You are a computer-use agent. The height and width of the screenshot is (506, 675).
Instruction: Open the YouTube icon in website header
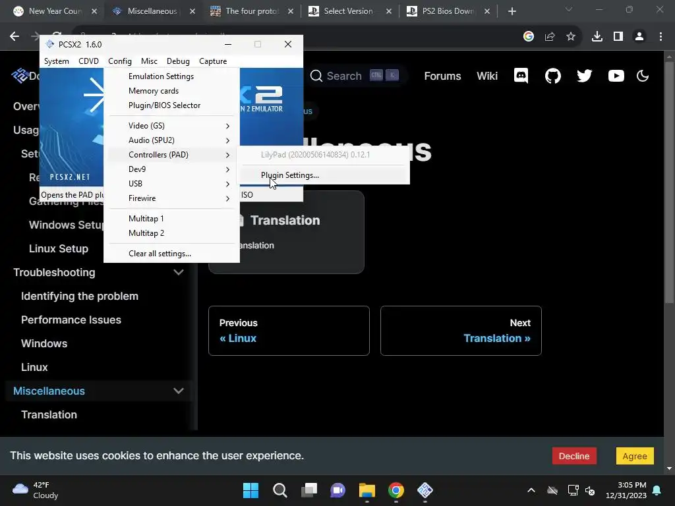click(616, 76)
